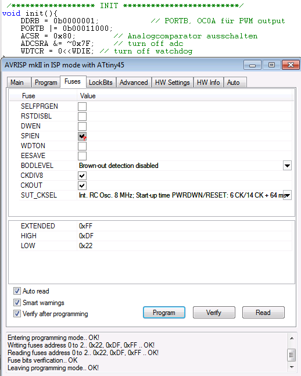This screenshot has height=376, width=301.
Task: Select the Fuses tab
Action: [73, 81]
